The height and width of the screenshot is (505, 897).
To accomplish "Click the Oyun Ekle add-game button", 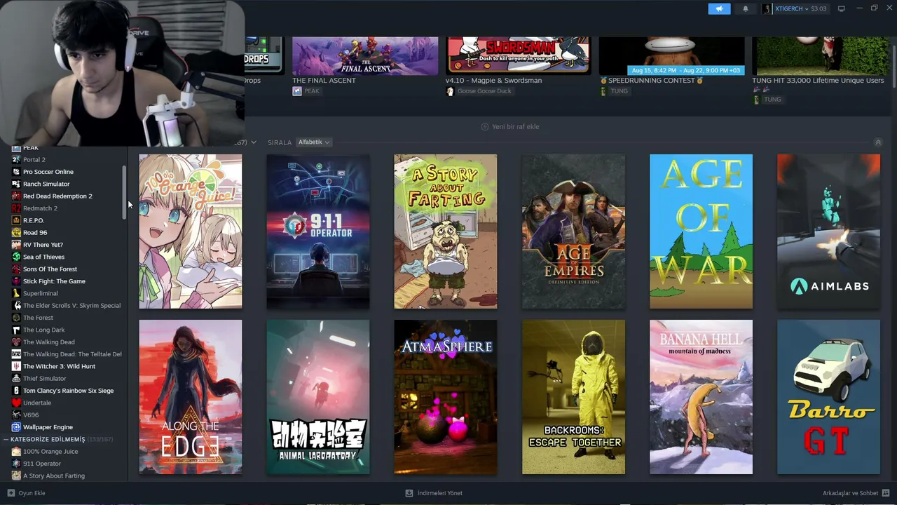I will pos(27,493).
